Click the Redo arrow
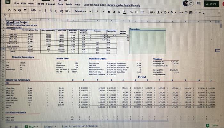Screen dimensions: 224x128 click(x=15, y=10)
